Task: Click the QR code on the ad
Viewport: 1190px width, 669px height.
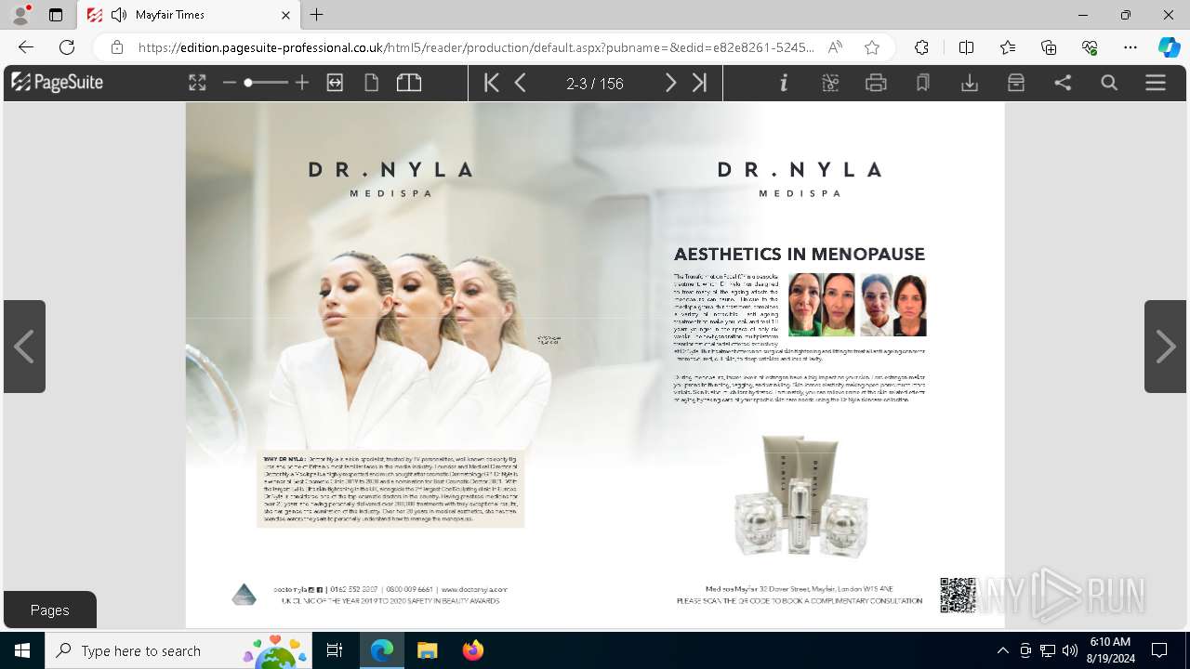Action: point(958,595)
